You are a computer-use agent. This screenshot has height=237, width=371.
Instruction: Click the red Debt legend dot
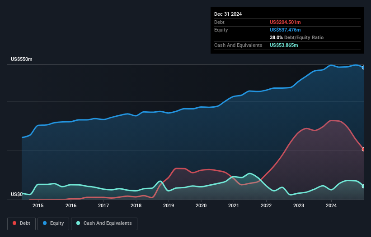[x=14, y=223]
